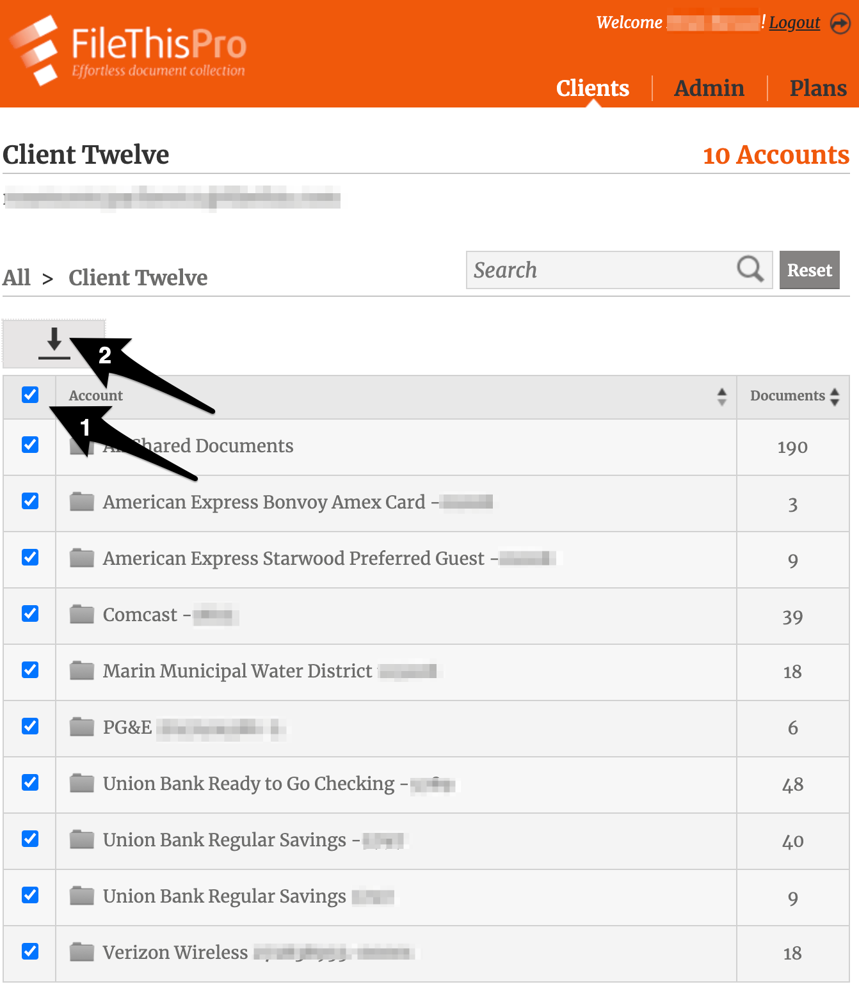The image size is (859, 989).
Task: Open PG&E account name
Action: (127, 727)
